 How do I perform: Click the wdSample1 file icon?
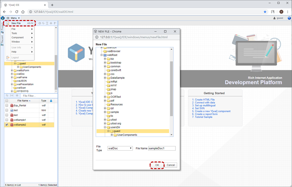coord(12,120)
